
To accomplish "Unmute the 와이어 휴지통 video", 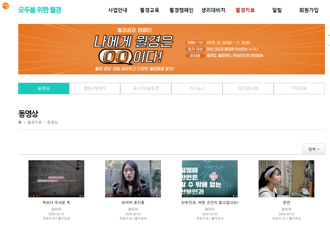I will pos(110,196).
